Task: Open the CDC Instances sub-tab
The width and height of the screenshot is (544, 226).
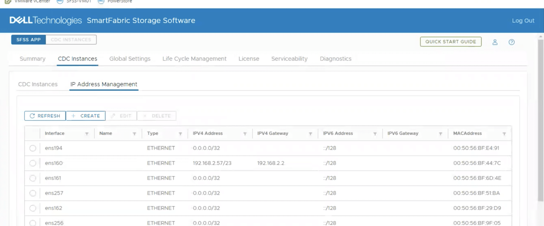Action: coord(38,84)
